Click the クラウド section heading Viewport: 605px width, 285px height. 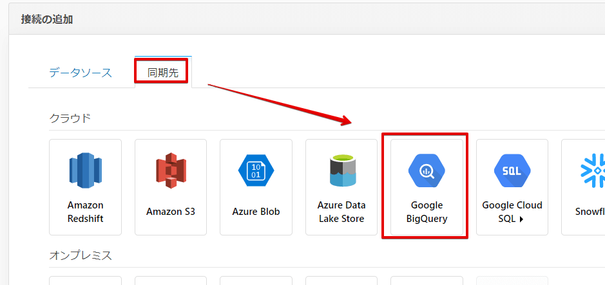click(x=70, y=118)
